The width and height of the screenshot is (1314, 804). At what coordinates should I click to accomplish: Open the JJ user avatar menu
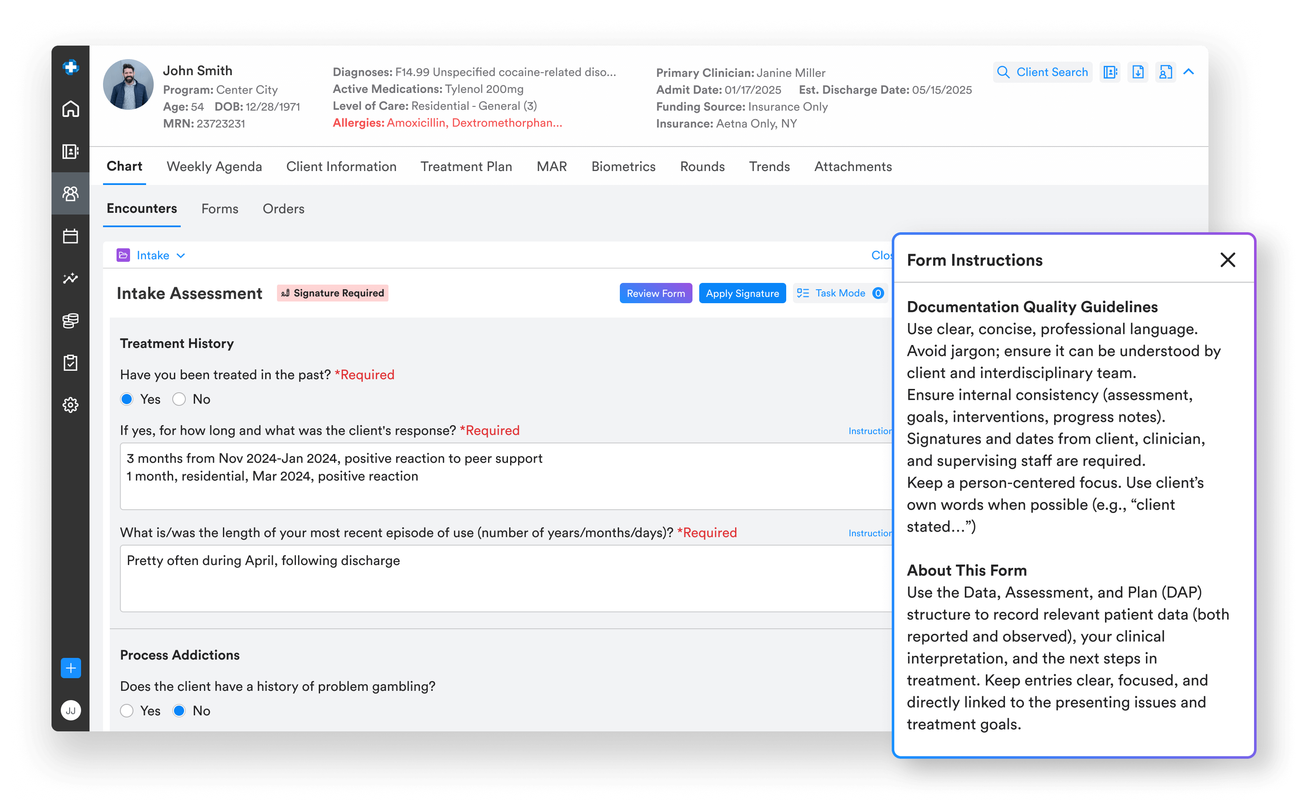pos(71,710)
